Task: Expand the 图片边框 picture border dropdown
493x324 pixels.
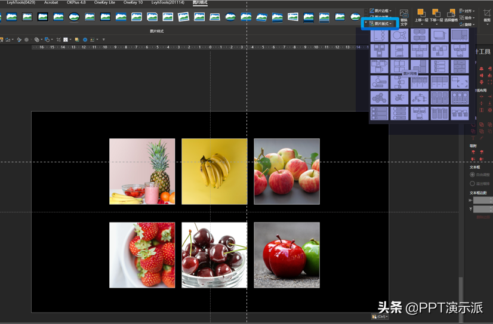Action: coord(380,11)
